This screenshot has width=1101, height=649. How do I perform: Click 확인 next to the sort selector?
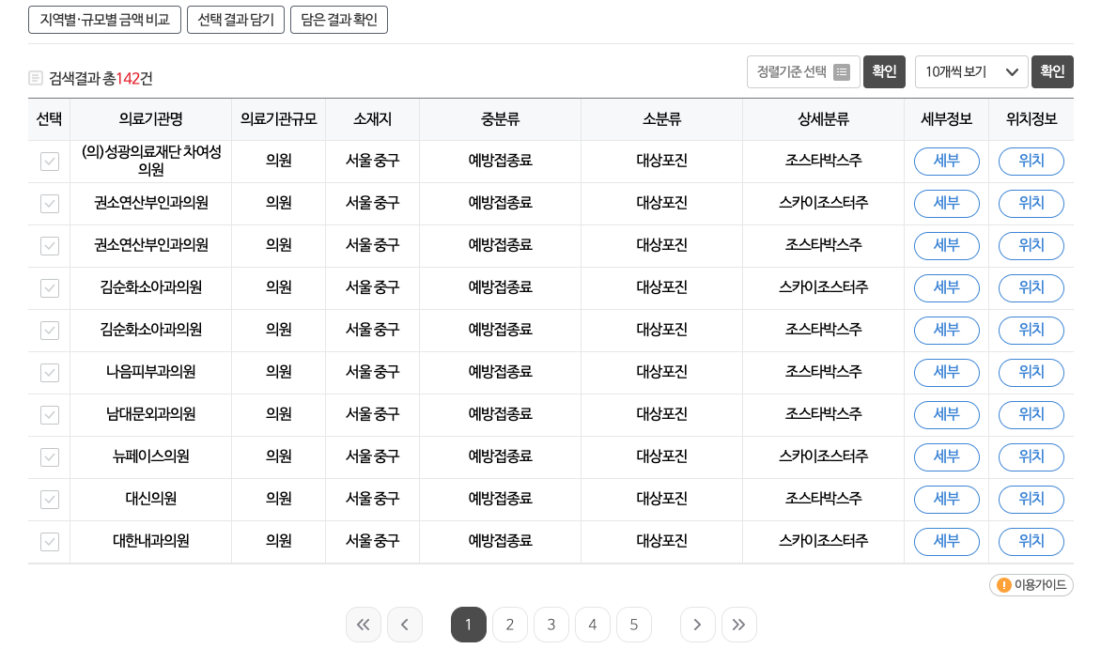coord(884,71)
